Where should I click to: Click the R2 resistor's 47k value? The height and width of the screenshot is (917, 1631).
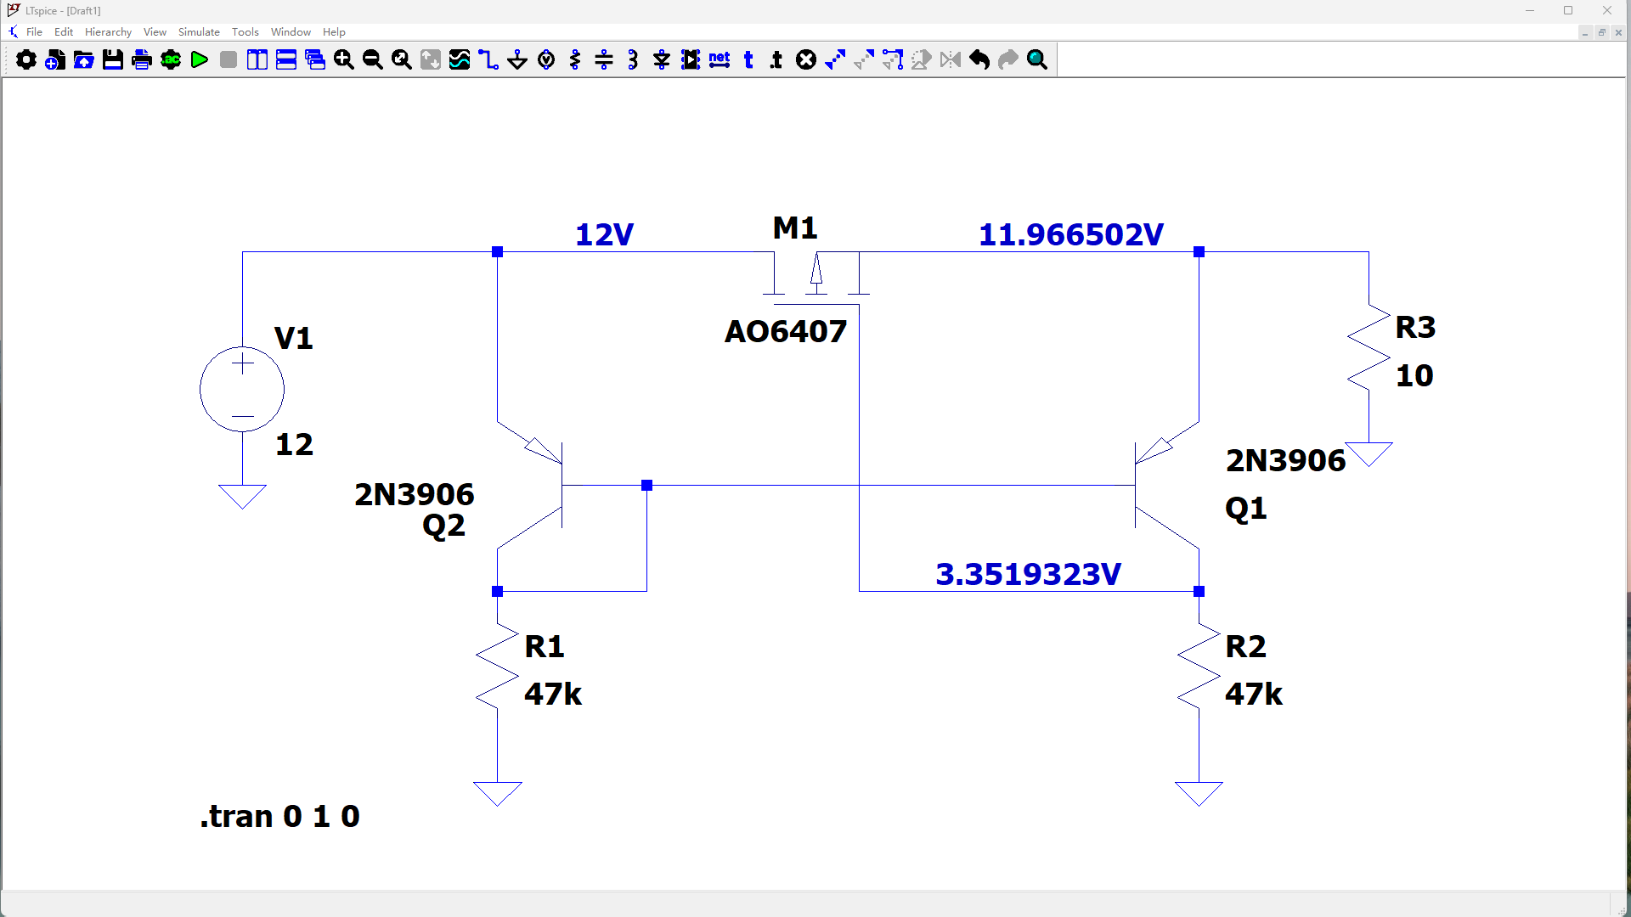(x=1254, y=694)
